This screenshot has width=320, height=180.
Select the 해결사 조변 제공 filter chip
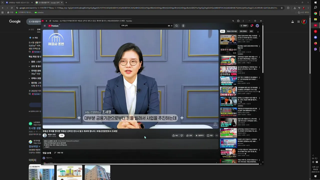click(232, 31)
